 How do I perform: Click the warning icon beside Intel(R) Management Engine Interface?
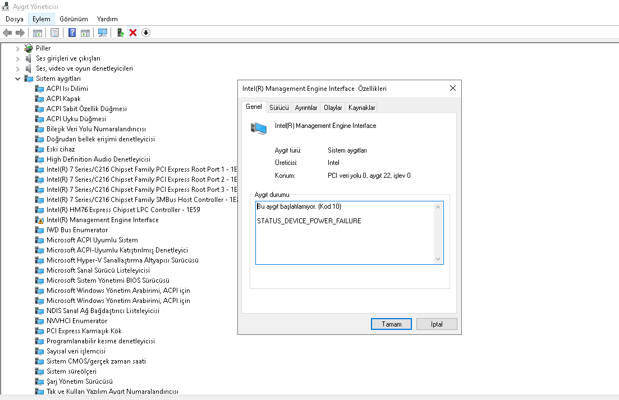[39, 220]
